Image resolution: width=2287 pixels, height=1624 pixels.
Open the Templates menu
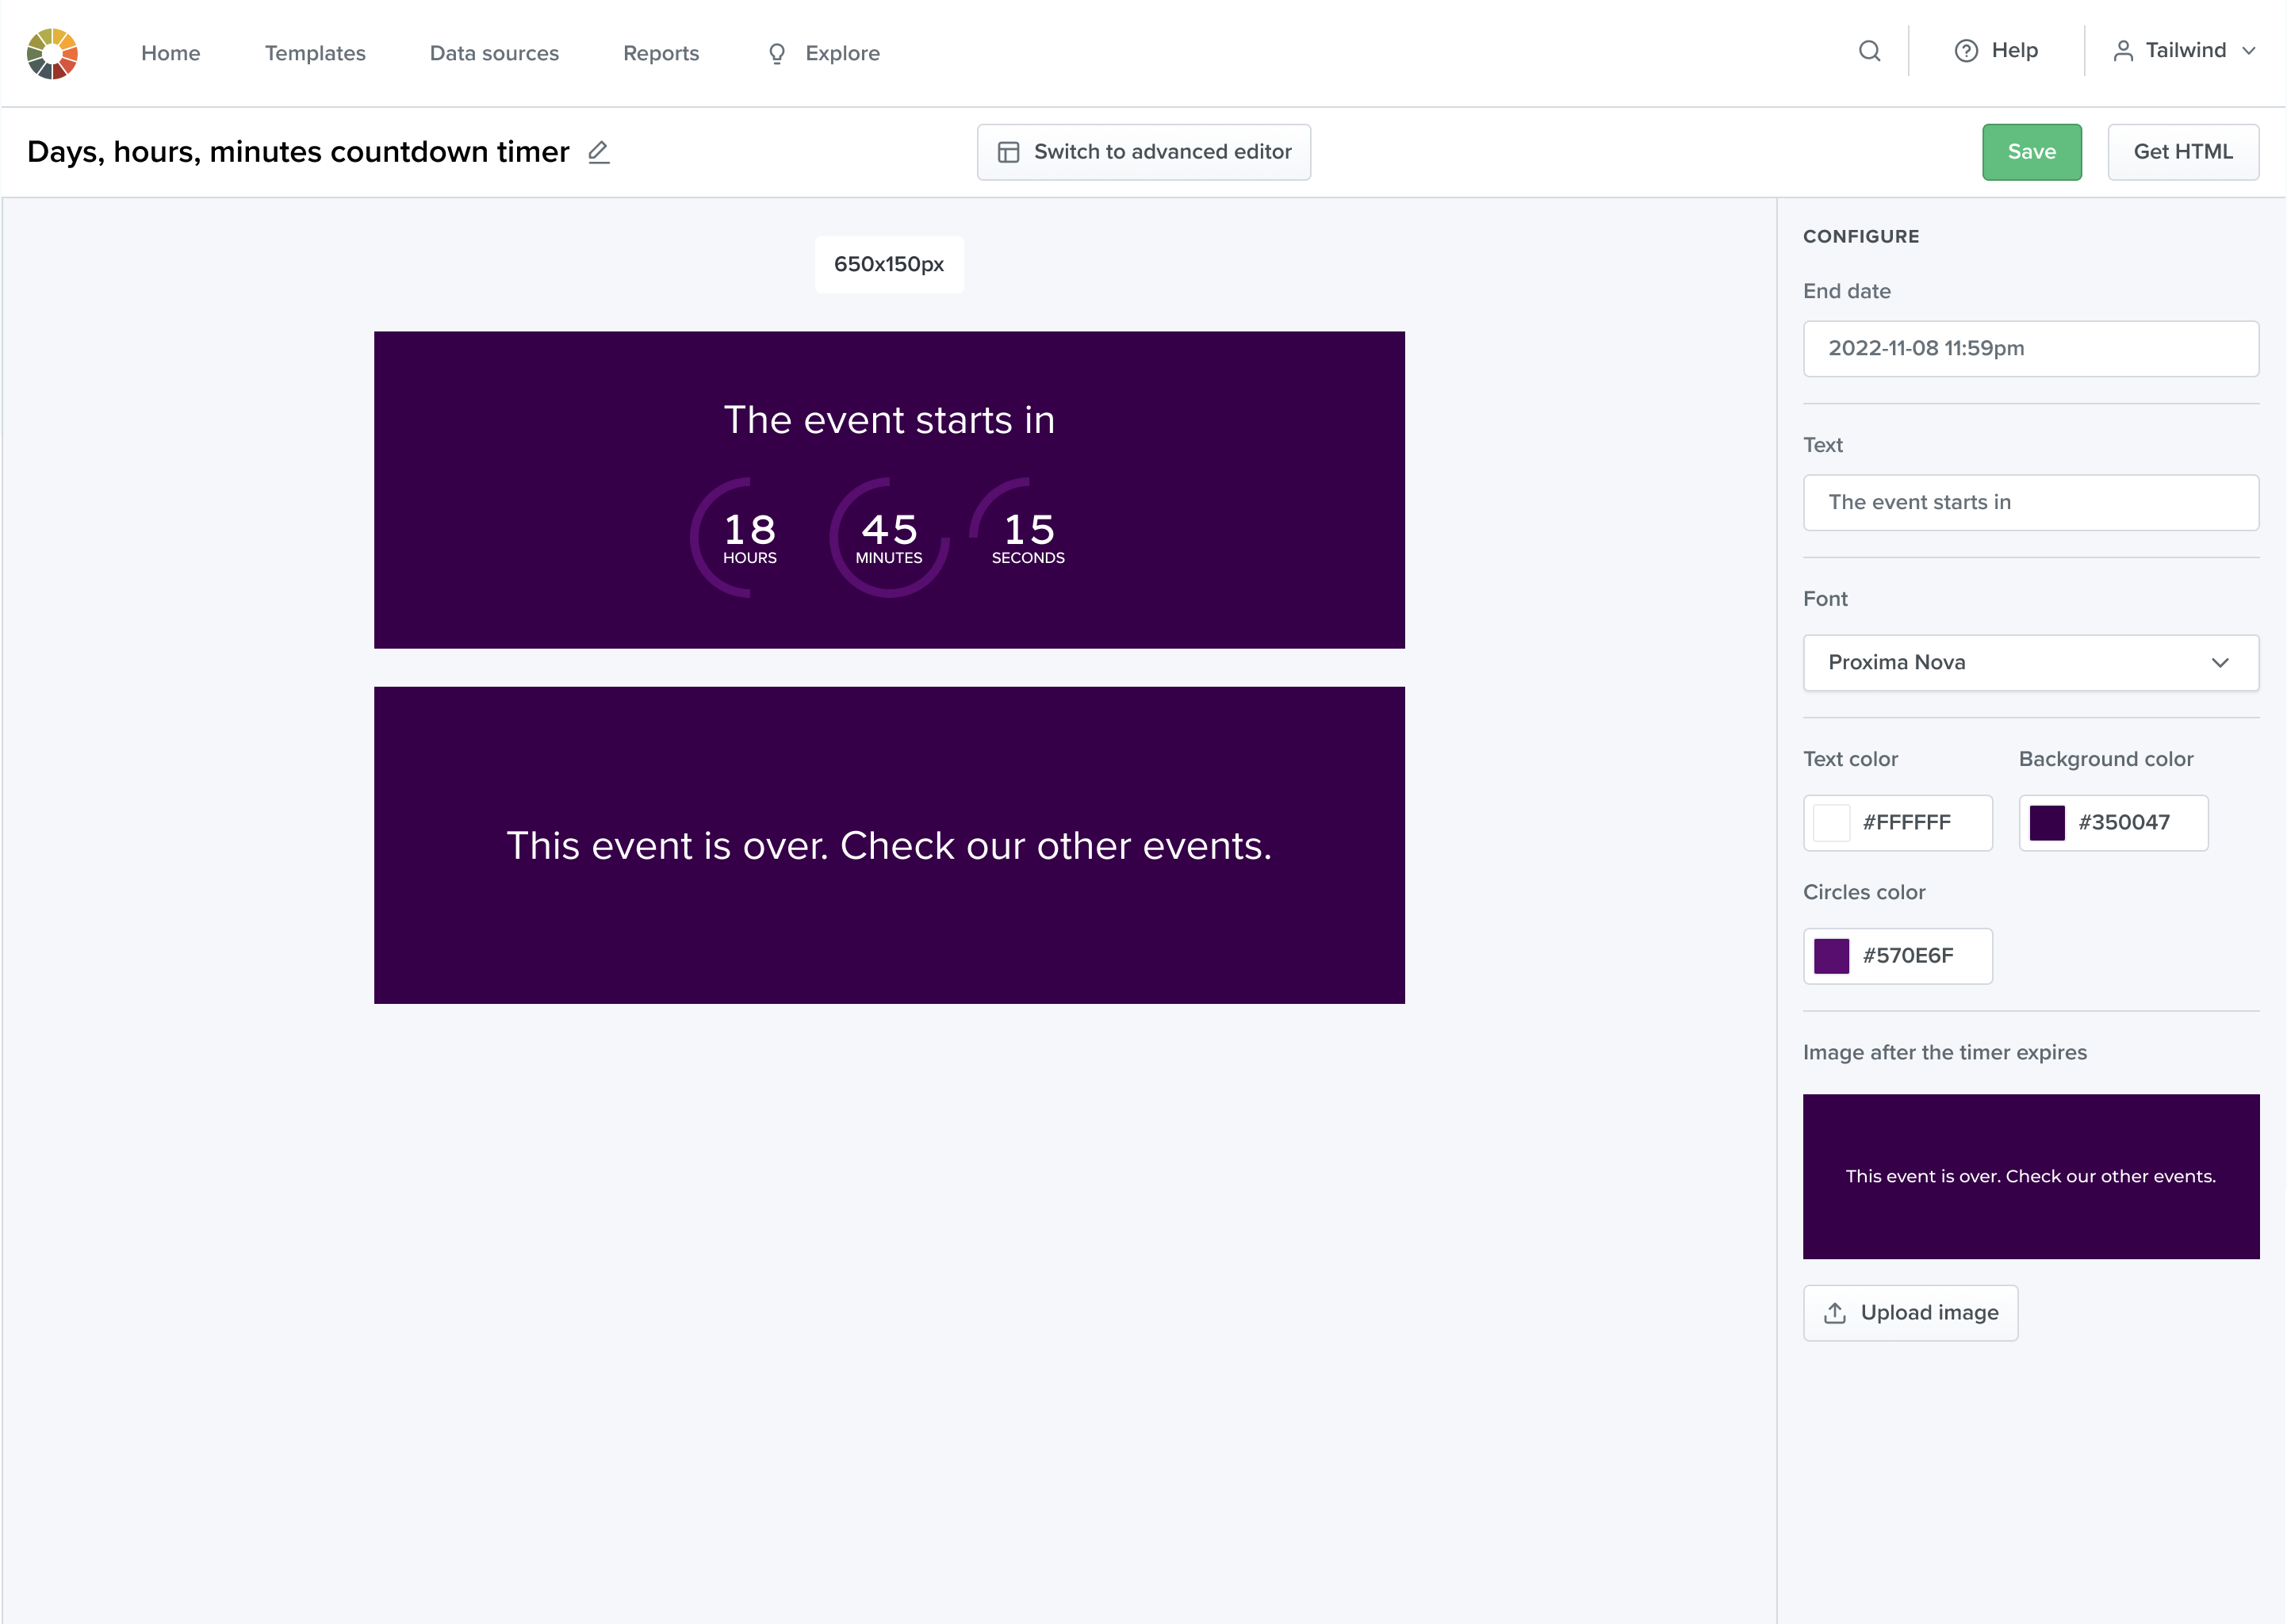click(315, 53)
